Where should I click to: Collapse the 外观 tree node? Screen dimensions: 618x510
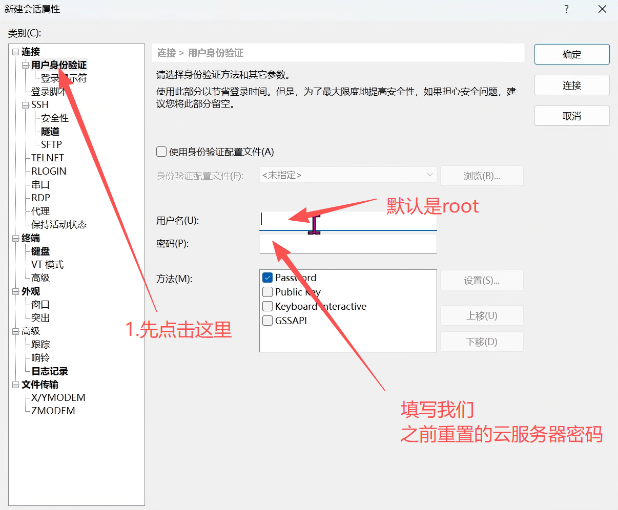[16, 291]
